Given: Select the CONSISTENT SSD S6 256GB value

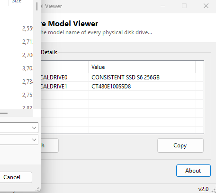Looking at the screenshot, I should [126, 77].
